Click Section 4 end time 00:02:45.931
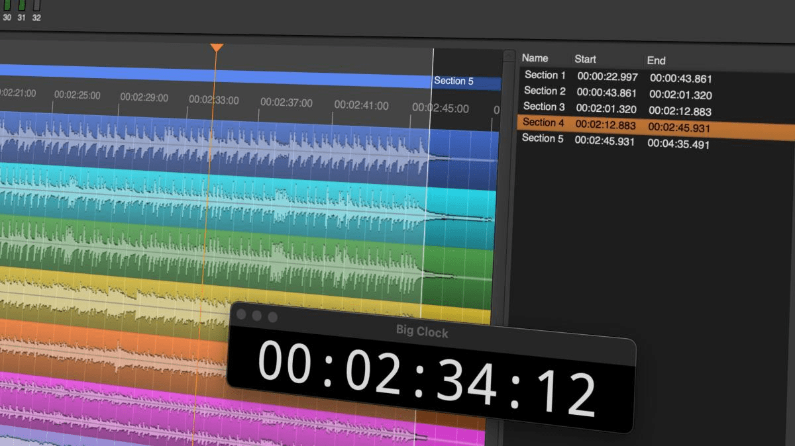 (x=679, y=127)
